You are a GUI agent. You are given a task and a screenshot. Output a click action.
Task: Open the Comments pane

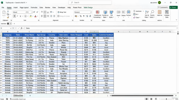point(163,7)
